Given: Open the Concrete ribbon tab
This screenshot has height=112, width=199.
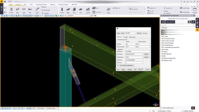Looking at the screenshot, I should 18,4.
